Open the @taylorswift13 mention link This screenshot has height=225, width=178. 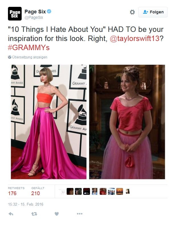(135, 38)
